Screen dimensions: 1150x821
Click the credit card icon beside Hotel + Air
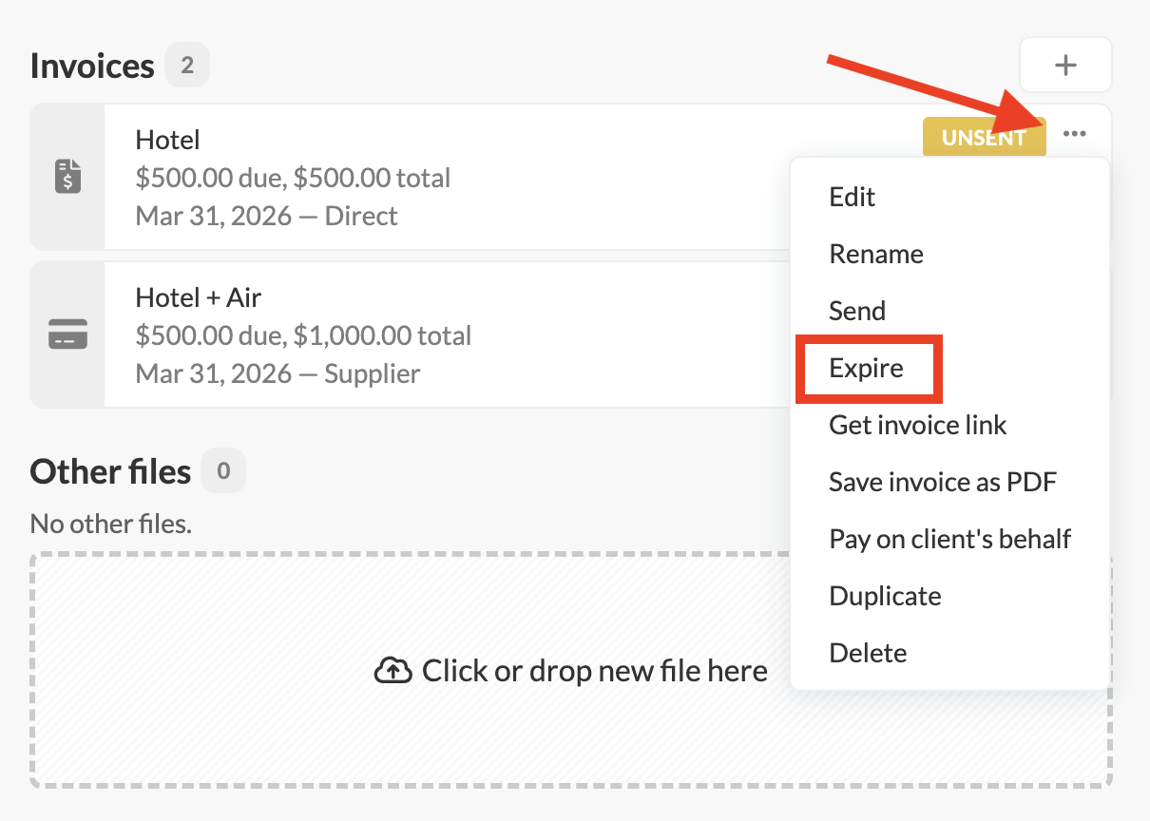click(x=67, y=334)
